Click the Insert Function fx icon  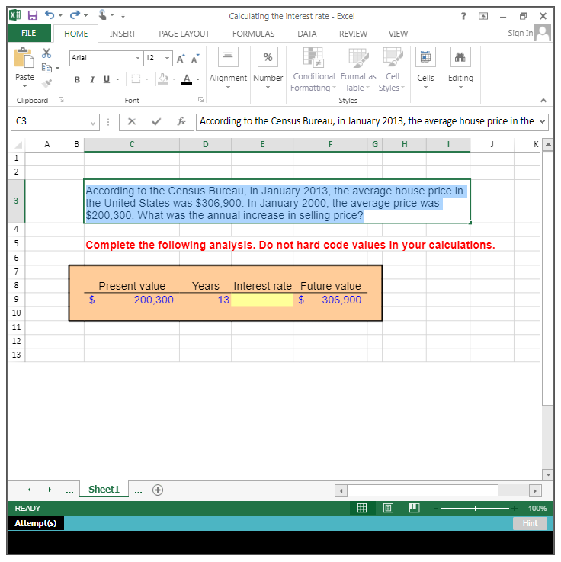tap(181, 121)
